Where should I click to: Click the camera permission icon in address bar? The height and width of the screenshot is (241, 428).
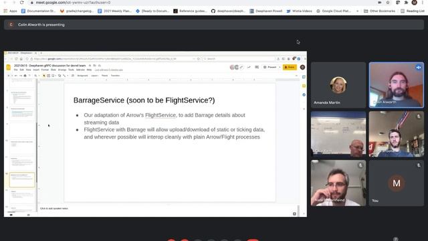[380, 3]
